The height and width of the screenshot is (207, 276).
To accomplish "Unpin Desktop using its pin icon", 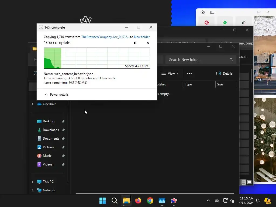I will click(x=63, y=121).
